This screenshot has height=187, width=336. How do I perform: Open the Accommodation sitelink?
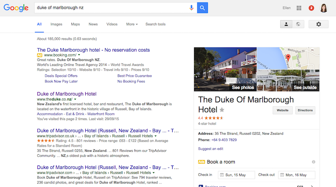[x=50, y=114]
